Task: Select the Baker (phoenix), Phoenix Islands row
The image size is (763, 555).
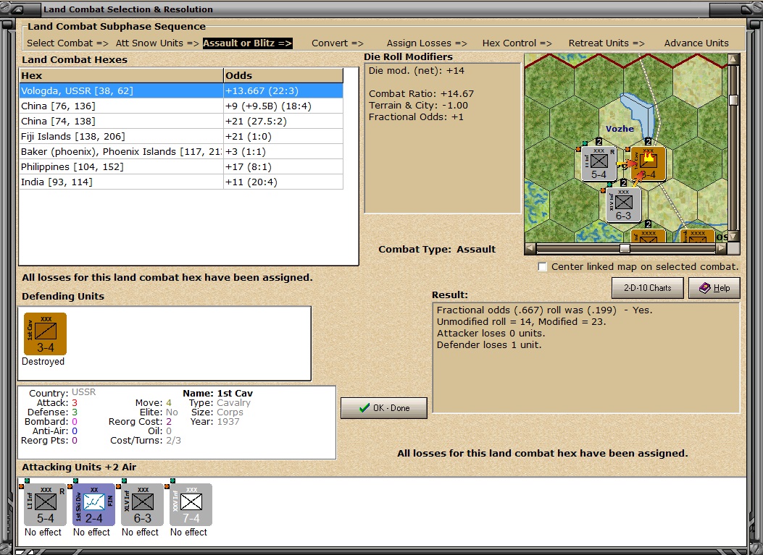Action: point(181,152)
